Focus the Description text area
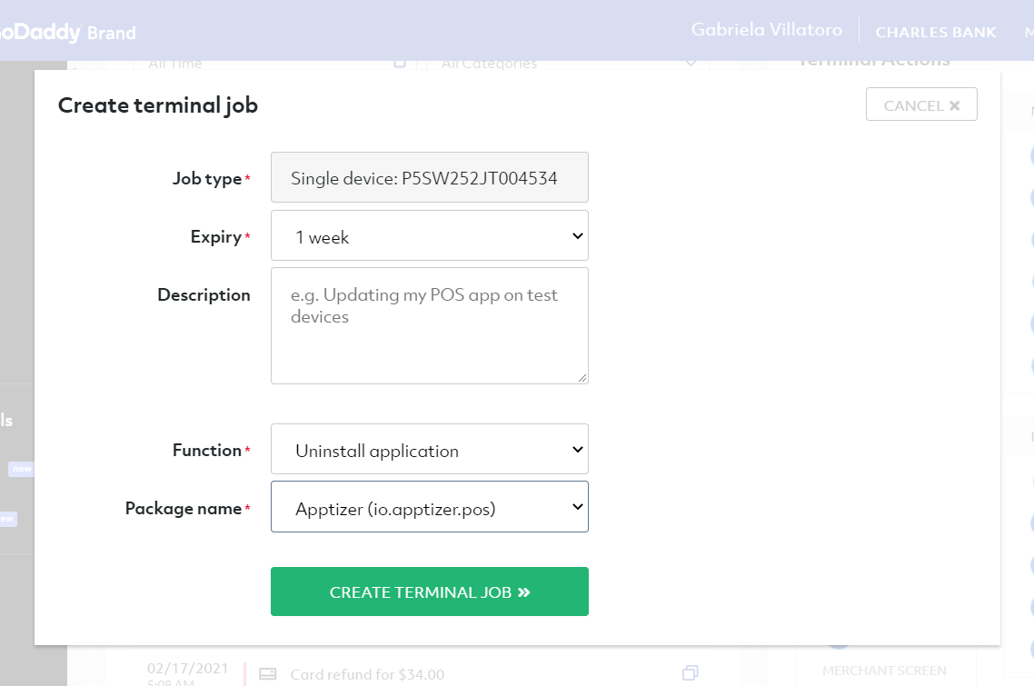1034x686 pixels. [x=429, y=326]
